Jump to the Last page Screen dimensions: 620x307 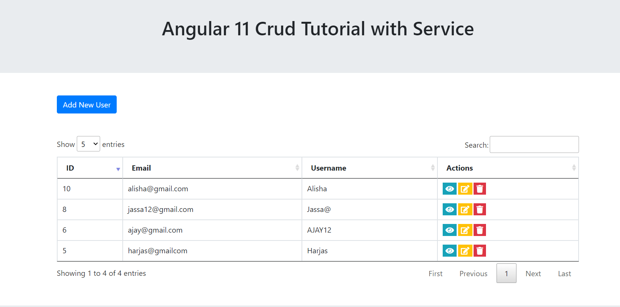pyautogui.click(x=564, y=274)
